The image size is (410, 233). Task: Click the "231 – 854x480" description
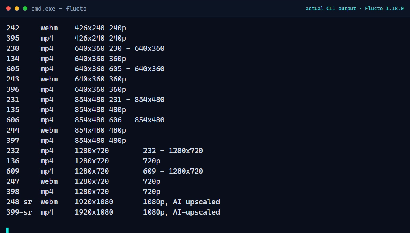(137, 100)
